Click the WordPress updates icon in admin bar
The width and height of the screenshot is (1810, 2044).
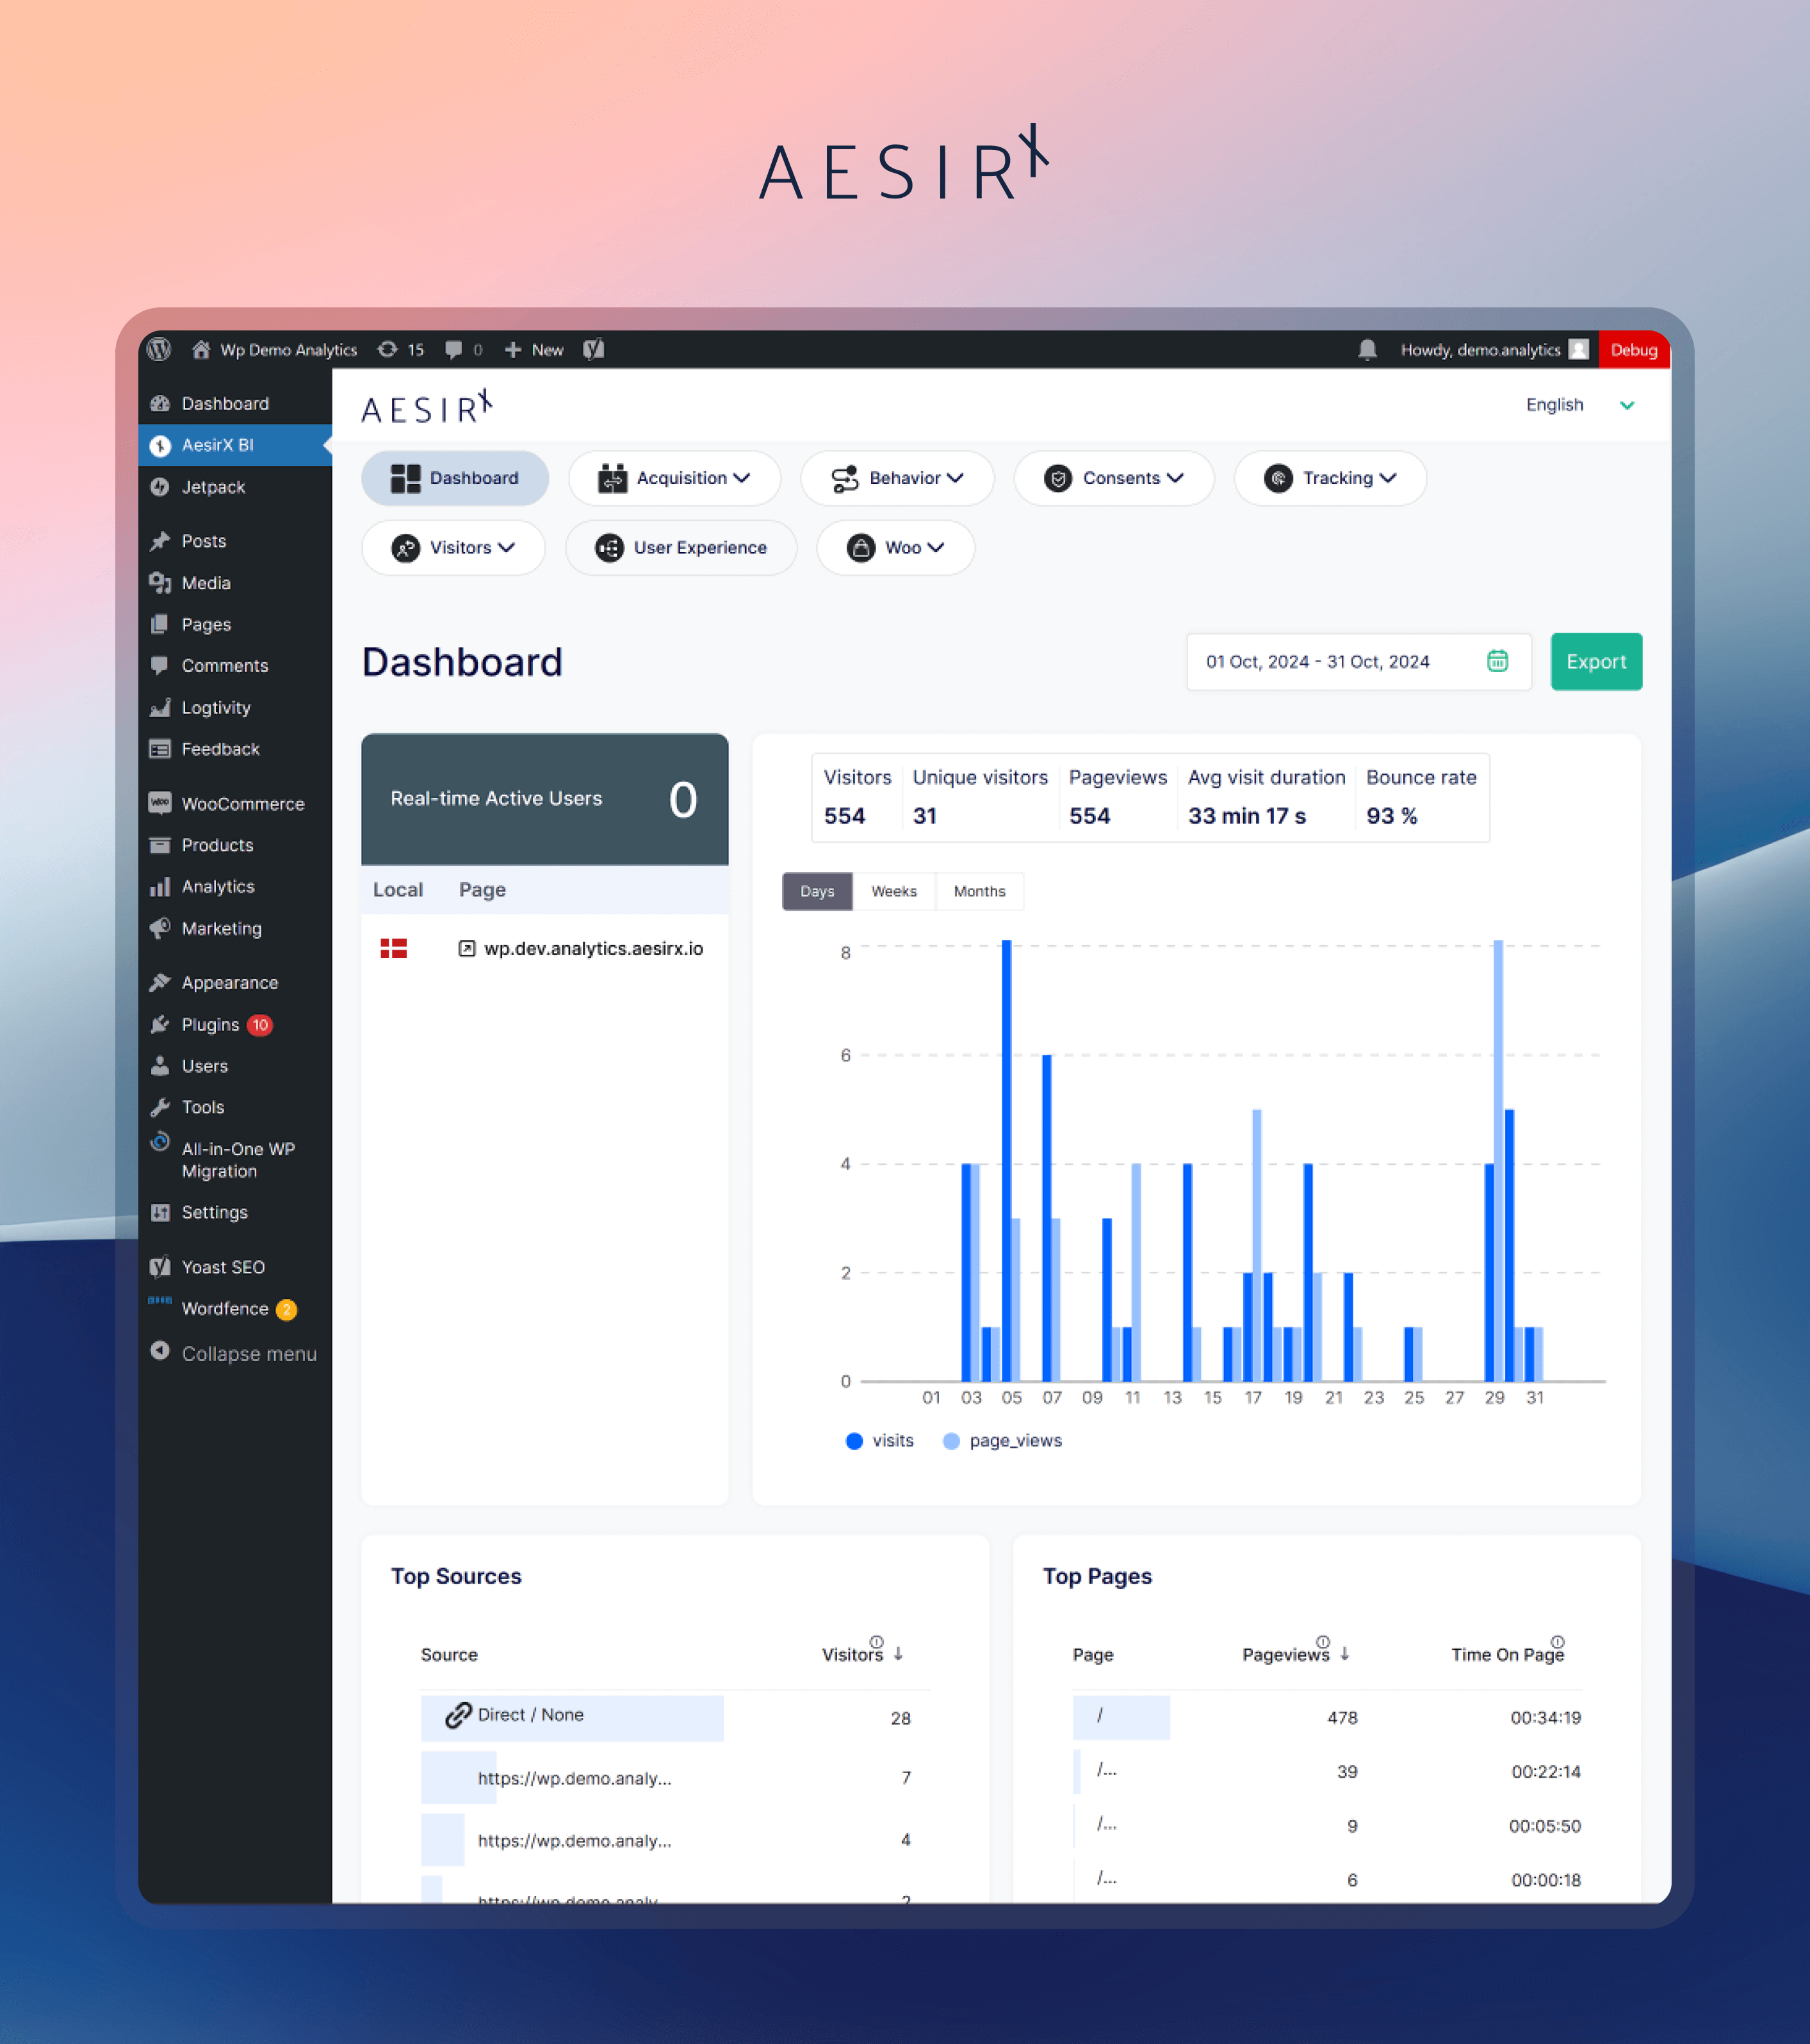point(387,349)
